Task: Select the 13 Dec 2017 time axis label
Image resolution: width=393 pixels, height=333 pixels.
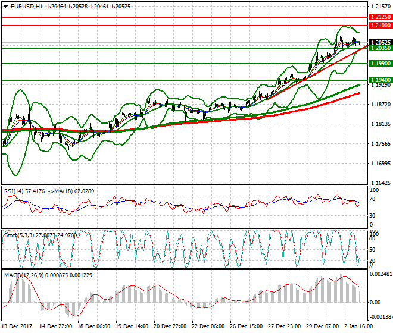Action: coord(17,326)
